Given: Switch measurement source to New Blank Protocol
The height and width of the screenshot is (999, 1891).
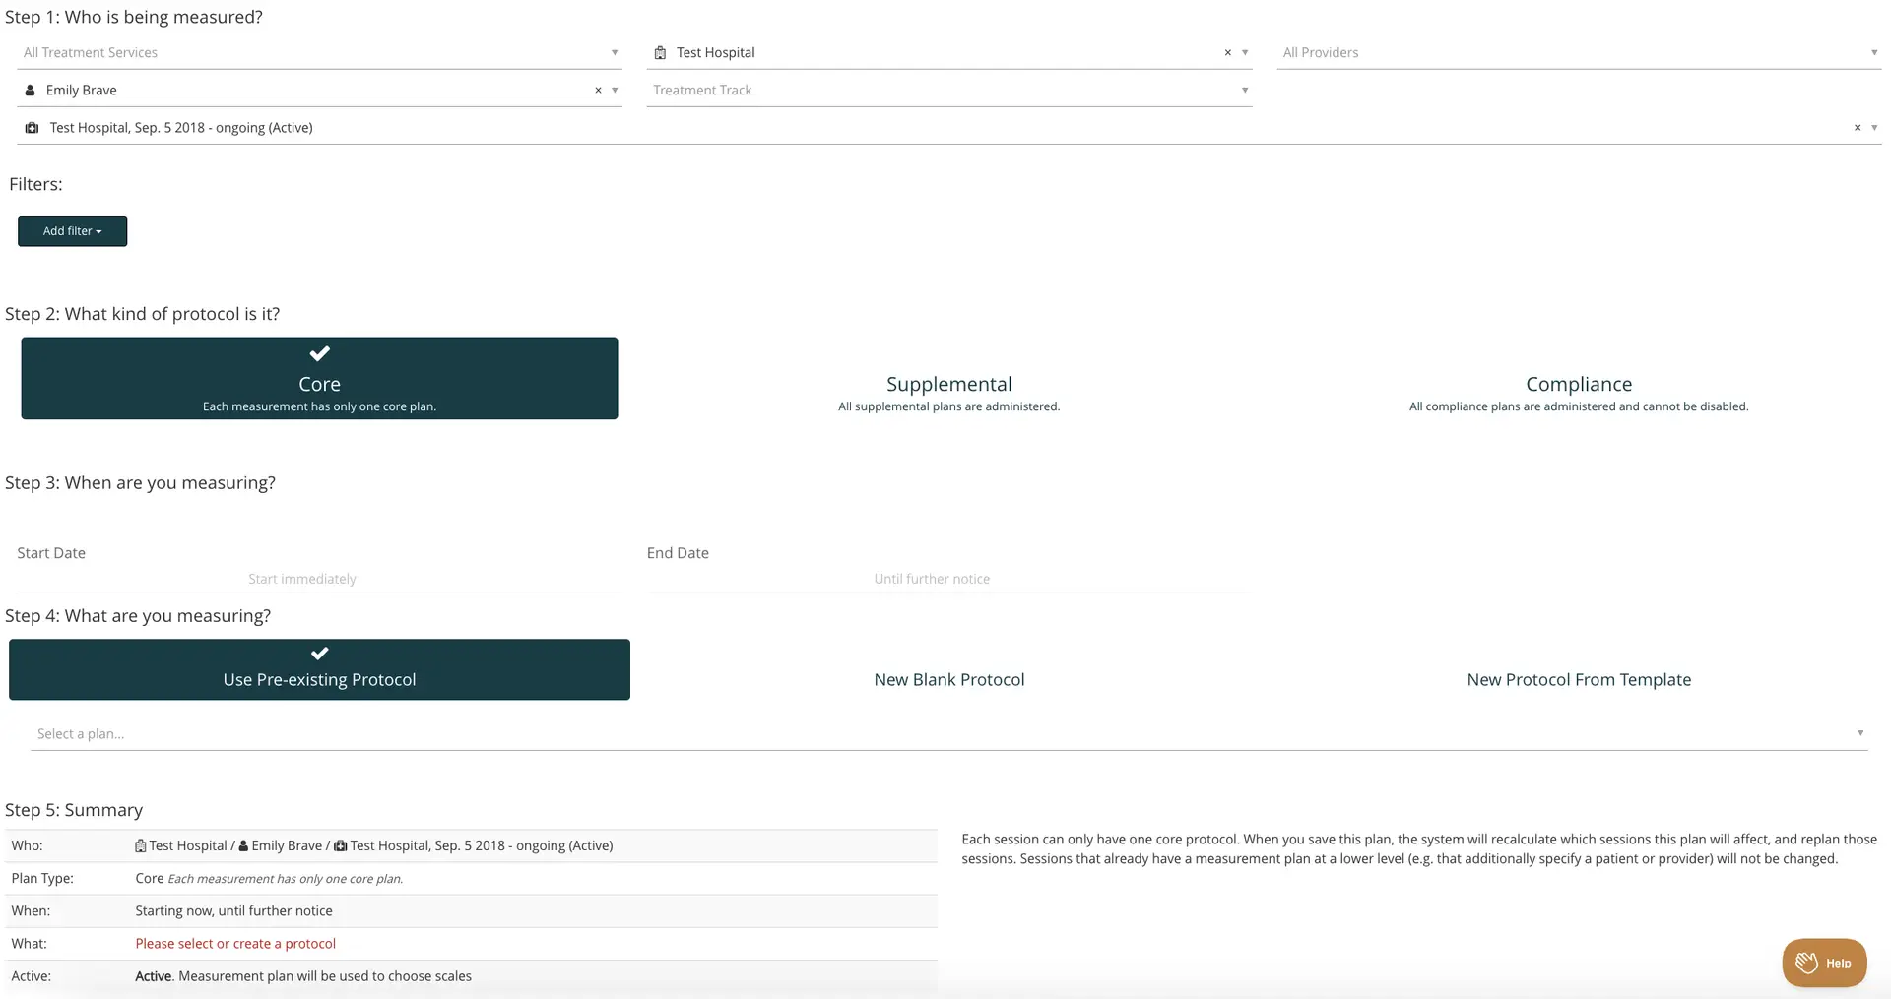Looking at the screenshot, I should click(x=948, y=679).
